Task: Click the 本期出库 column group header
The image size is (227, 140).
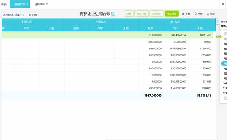Action: [x=101, y=22]
